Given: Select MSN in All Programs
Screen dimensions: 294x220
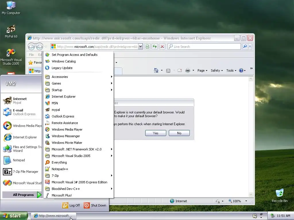Looking at the screenshot, I should [x=79, y=103].
